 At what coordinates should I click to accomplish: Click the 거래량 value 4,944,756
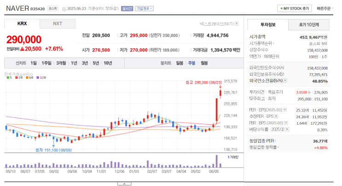217,35
